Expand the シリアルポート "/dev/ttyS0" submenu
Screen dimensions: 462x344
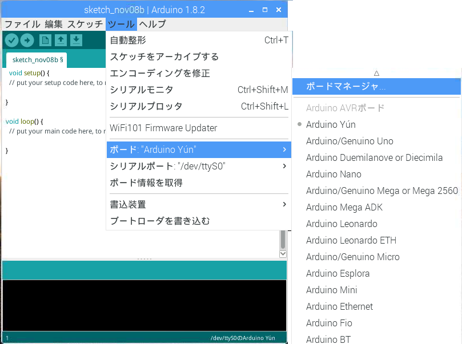pyautogui.click(x=199, y=166)
